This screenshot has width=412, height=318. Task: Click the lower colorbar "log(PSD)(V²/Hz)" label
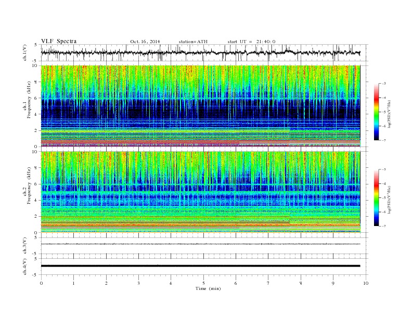389,200
